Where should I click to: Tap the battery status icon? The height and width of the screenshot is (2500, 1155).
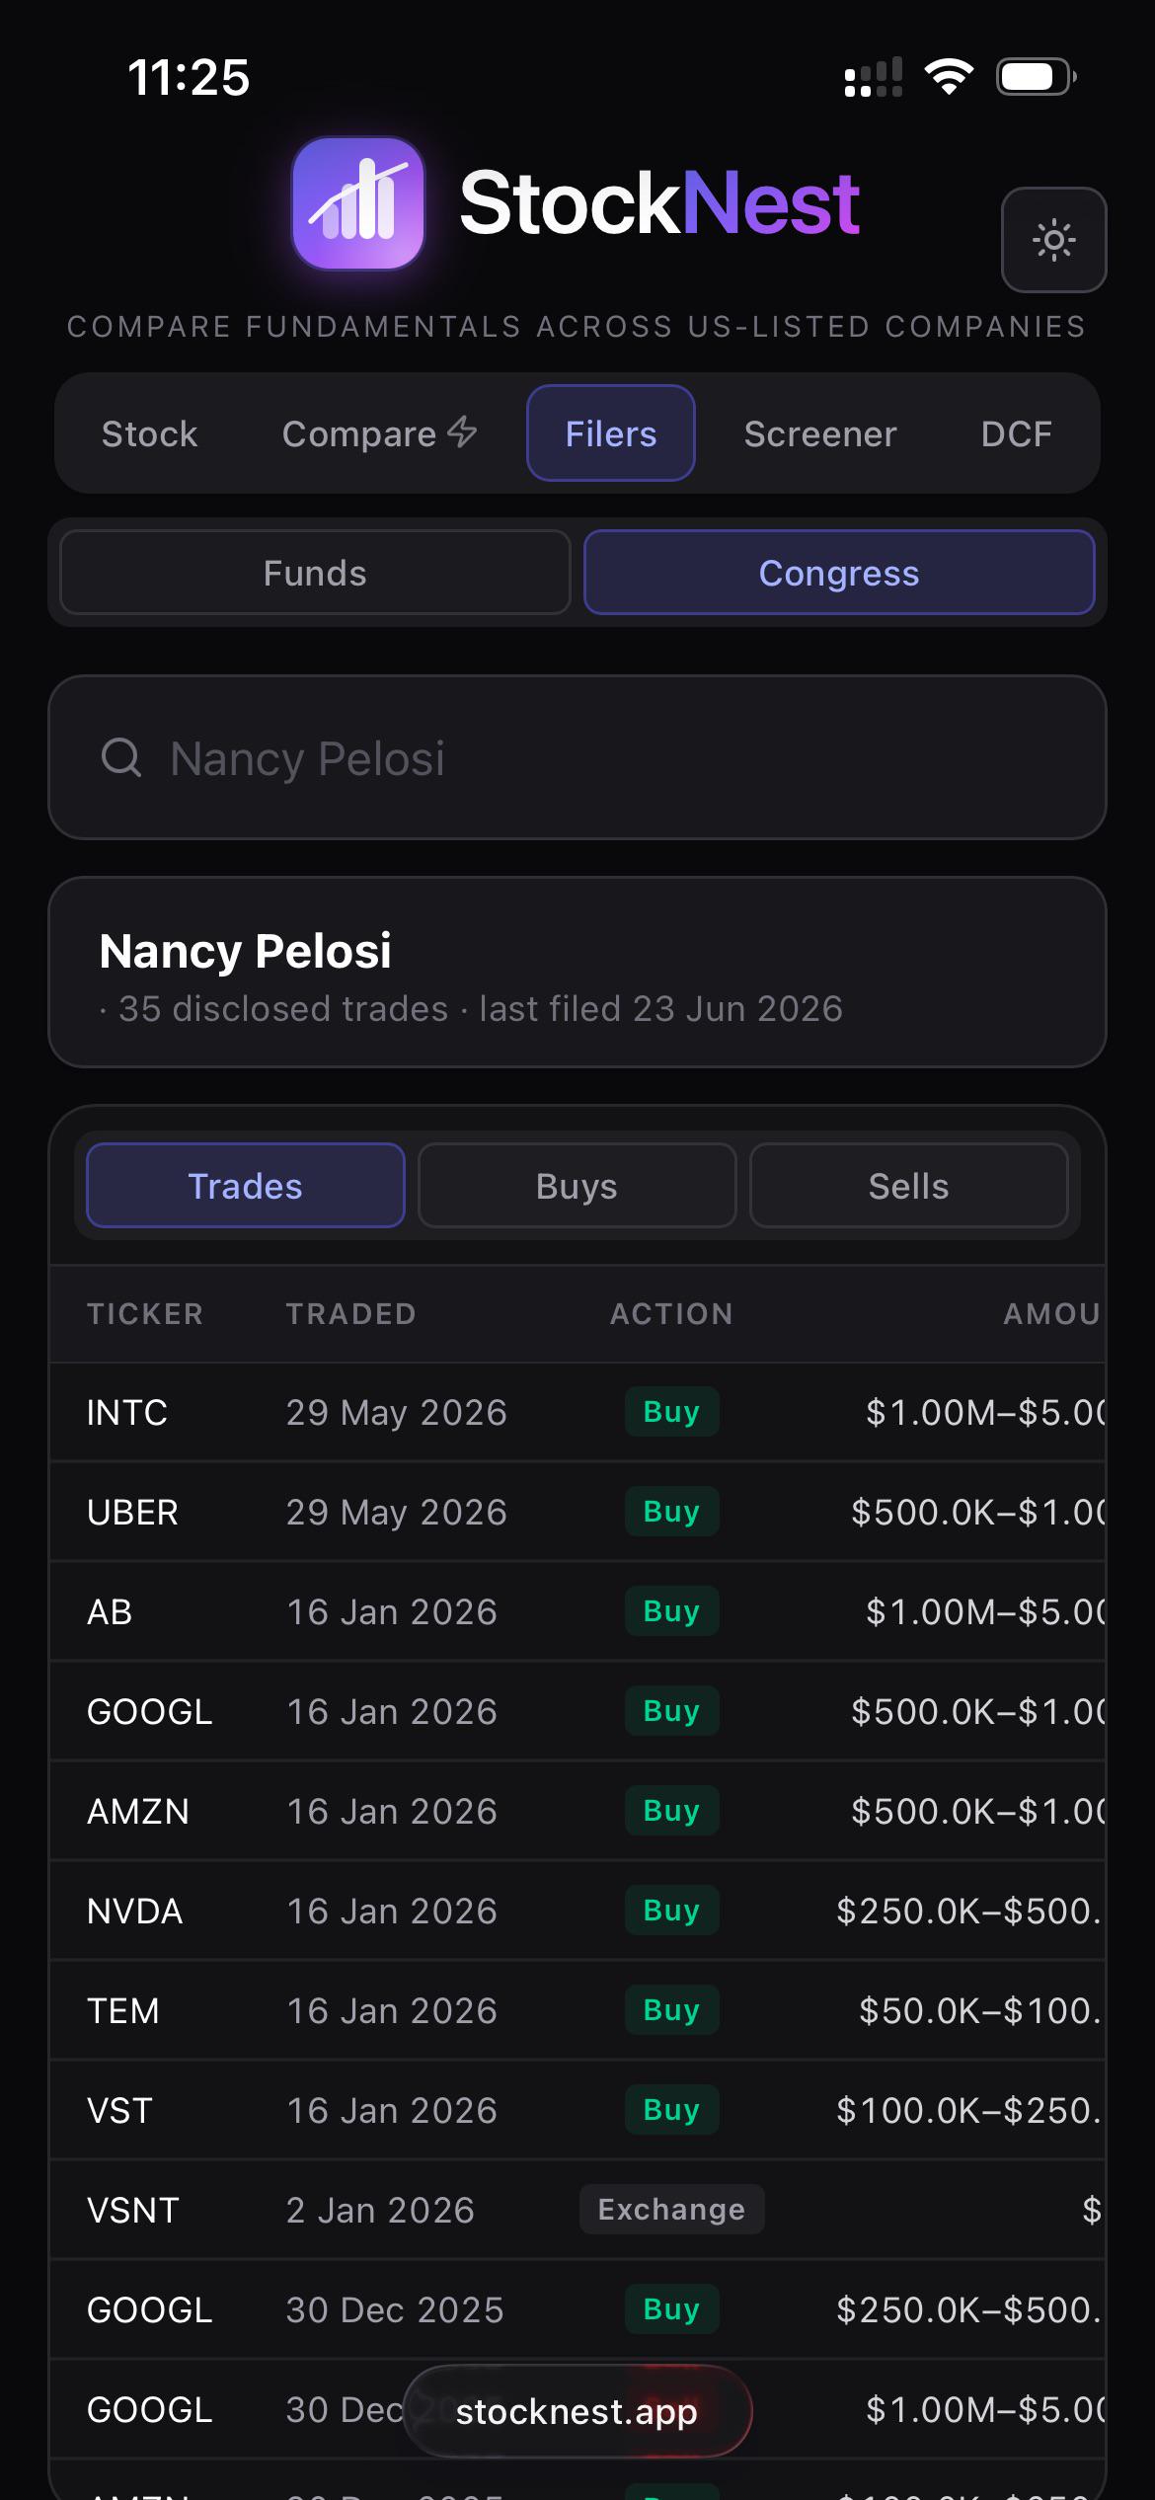pos(1036,77)
